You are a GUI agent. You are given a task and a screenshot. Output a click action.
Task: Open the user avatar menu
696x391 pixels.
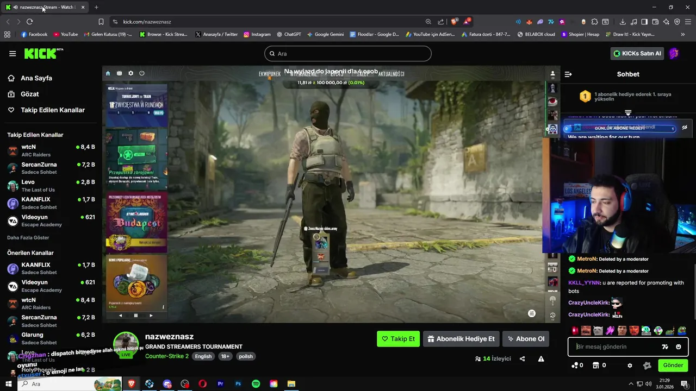[x=674, y=53]
